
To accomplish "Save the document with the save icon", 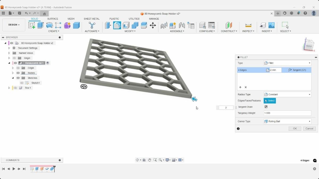I will [x=19, y=13].
